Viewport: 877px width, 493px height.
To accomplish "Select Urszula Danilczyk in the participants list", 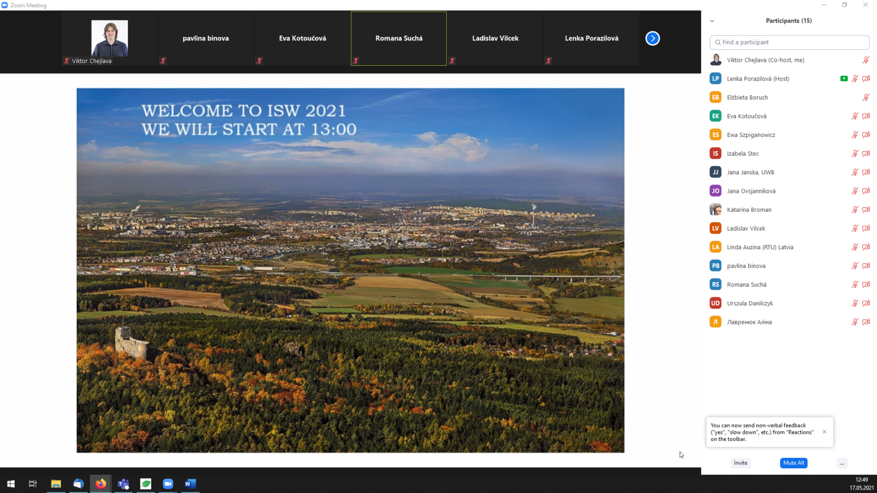I will tap(750, 303).
